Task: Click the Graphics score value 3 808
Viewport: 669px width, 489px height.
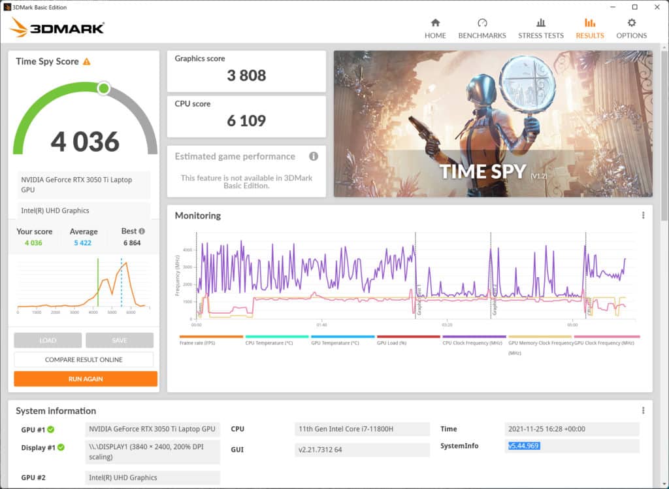Action: (x=246, y=76)
